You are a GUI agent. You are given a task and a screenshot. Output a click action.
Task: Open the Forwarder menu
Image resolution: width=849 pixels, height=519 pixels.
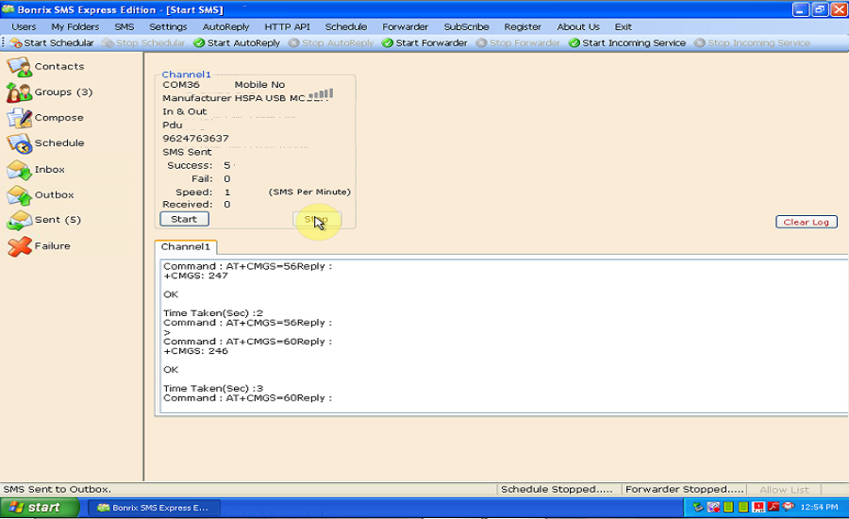tap(405, 27)
